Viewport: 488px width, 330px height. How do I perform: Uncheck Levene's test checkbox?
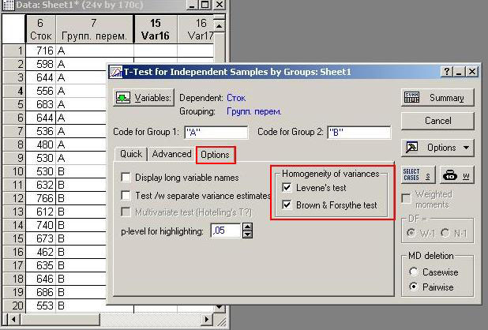pos(287,188)
